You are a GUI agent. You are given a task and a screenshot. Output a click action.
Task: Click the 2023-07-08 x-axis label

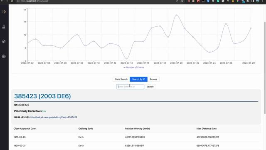pos(77,63)
